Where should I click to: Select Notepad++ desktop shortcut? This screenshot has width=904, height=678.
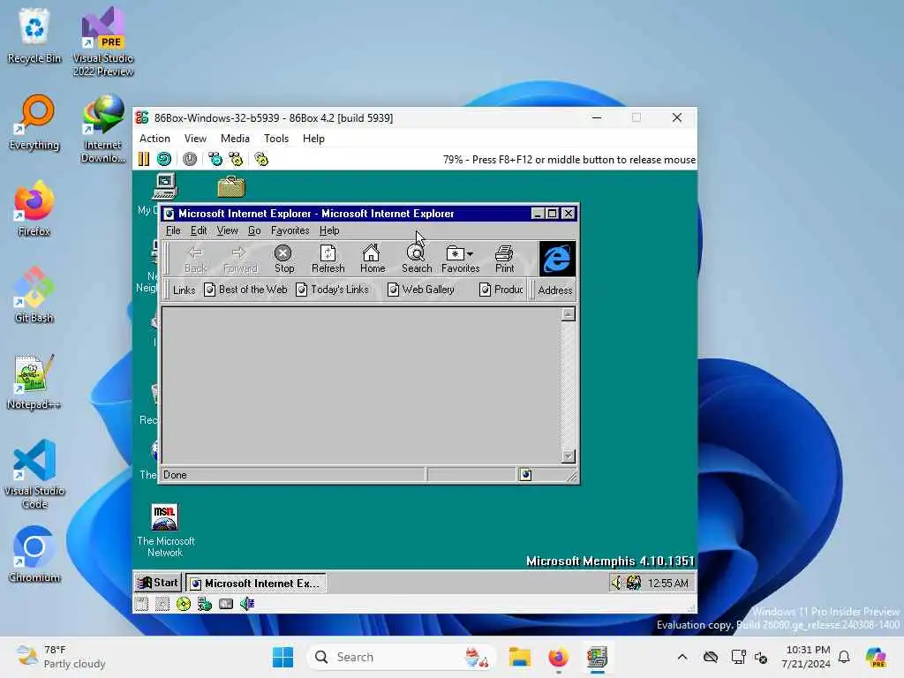point(34,381)
